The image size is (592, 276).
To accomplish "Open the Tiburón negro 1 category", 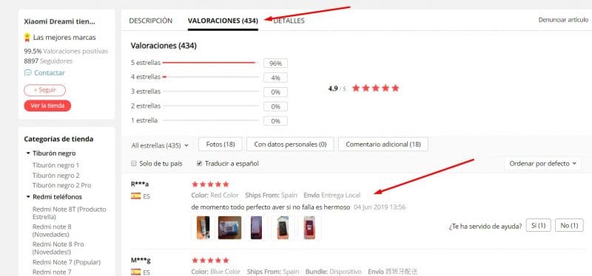I will click(56, 165).
